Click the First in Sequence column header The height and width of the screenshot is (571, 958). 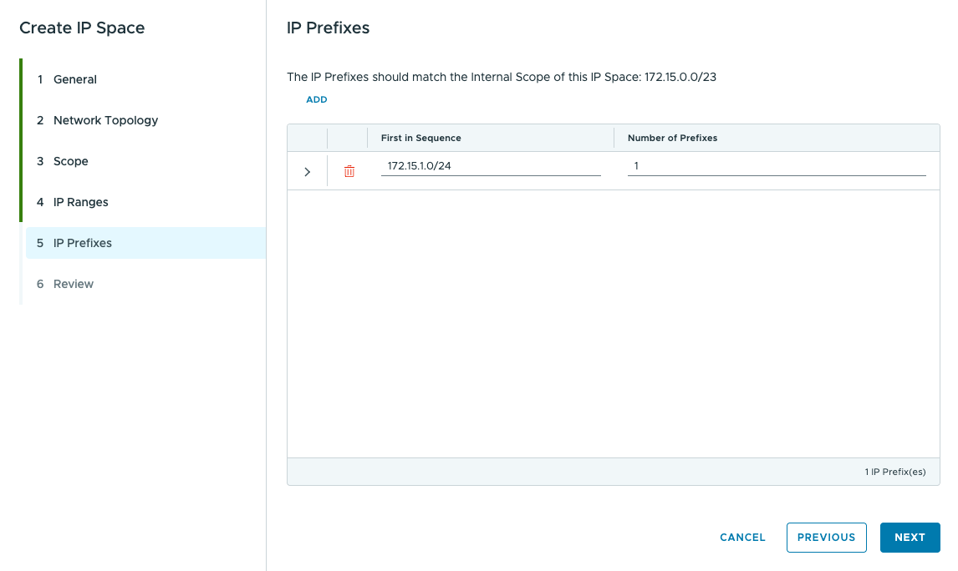[421, 138]
